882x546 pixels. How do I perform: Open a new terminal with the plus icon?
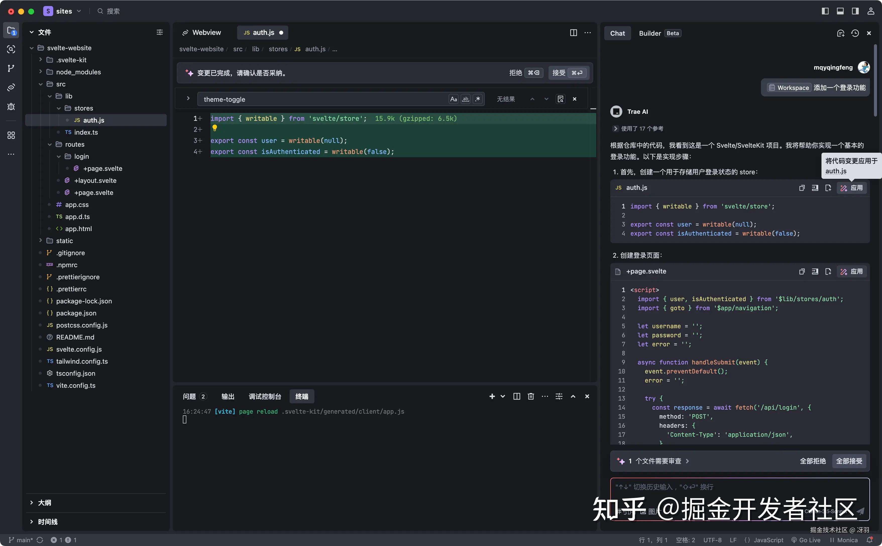[492, 396]
